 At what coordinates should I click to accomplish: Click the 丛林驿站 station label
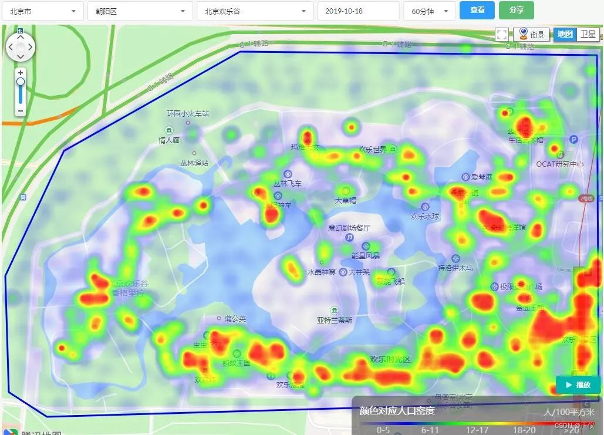point(194,163)
